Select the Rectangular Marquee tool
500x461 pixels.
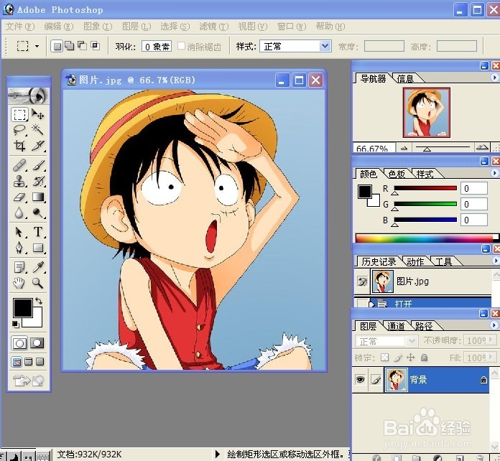pos(19,114)
